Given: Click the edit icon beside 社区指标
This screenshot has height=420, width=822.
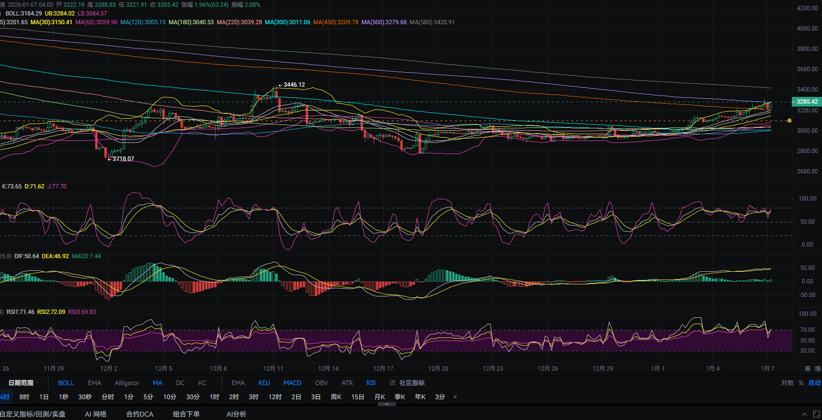Looking at the screenshot, I should [x=392, y=383].
